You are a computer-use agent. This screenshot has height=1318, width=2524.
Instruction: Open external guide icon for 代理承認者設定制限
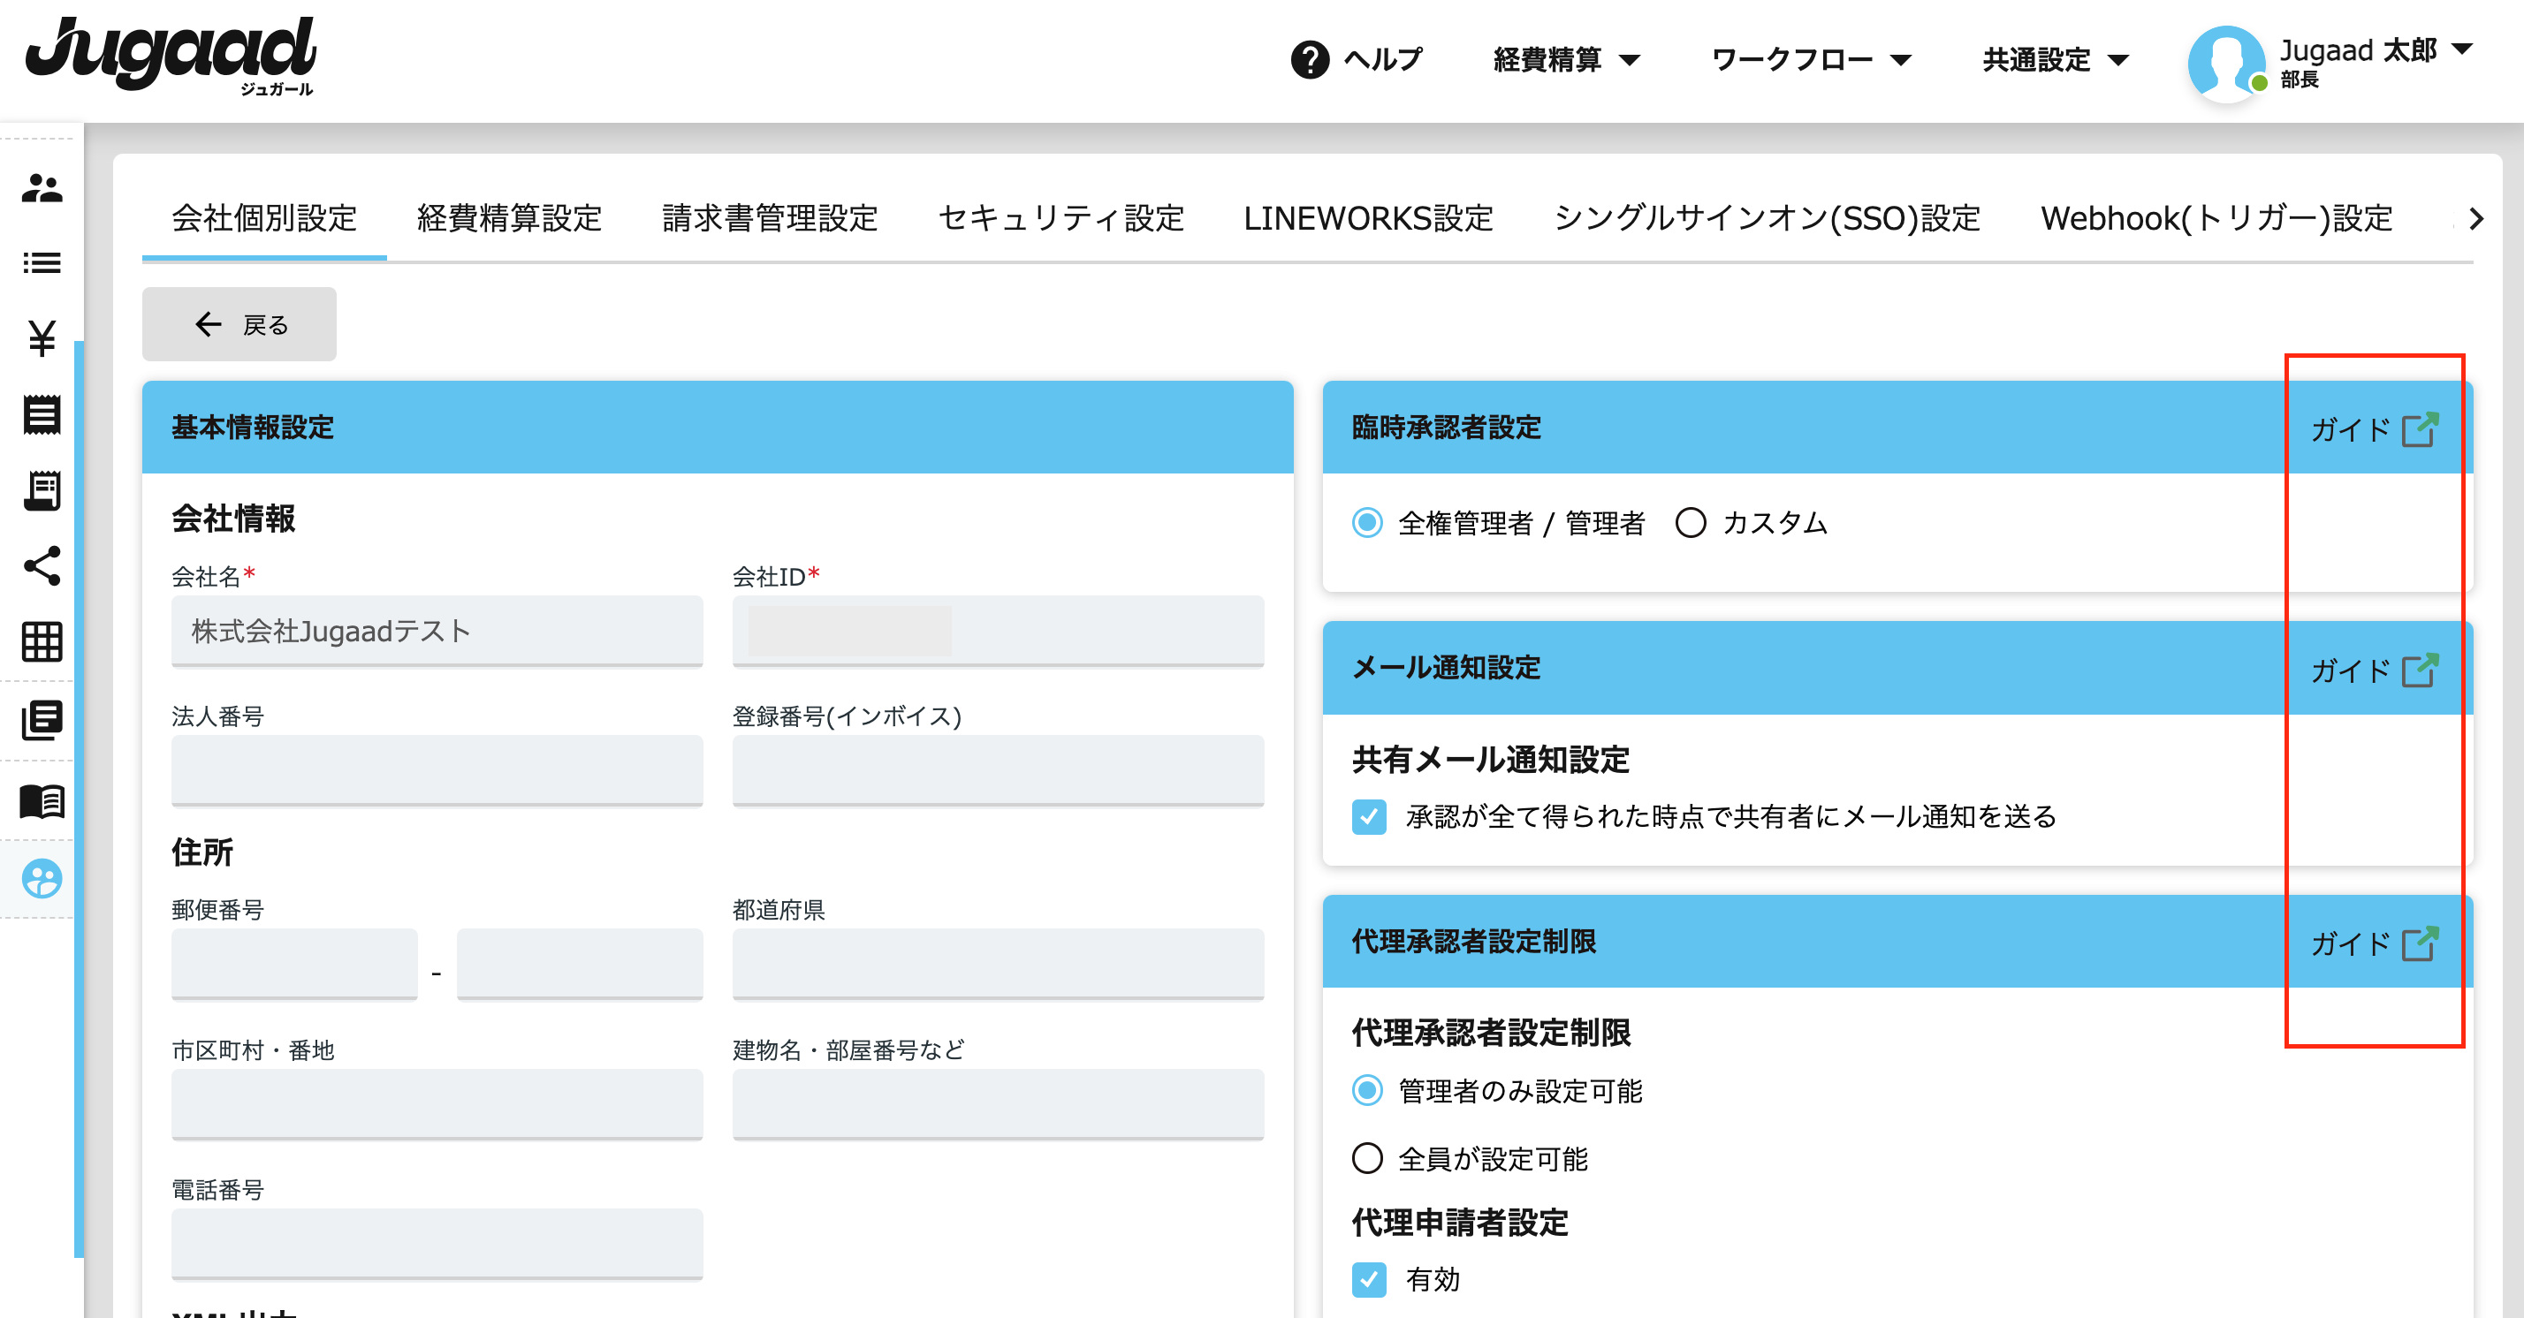click(x=2419, y=943)
